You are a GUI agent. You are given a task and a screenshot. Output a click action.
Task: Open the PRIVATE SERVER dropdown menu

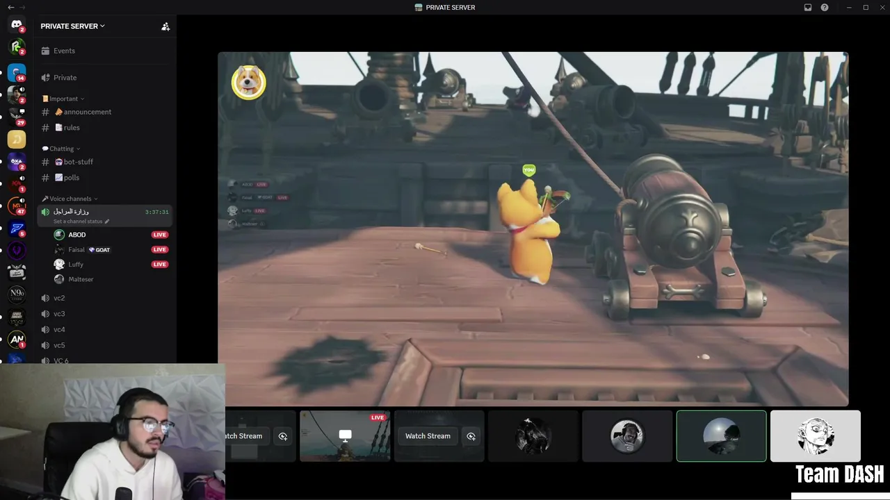73,26
